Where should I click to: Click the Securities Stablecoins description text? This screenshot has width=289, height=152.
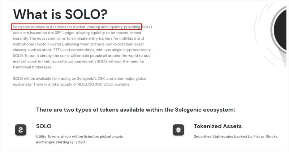tap(236, 136)
